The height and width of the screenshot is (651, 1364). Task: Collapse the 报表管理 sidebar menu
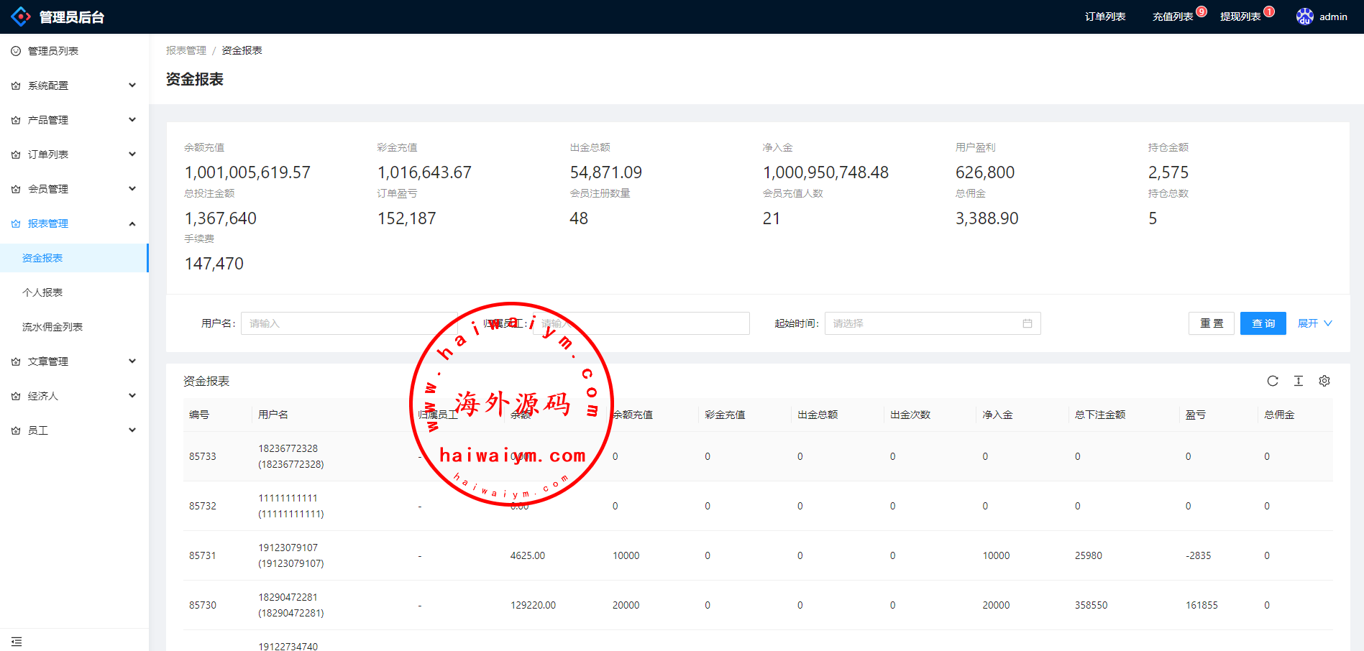pyautogui.click(x=74, y=223)
